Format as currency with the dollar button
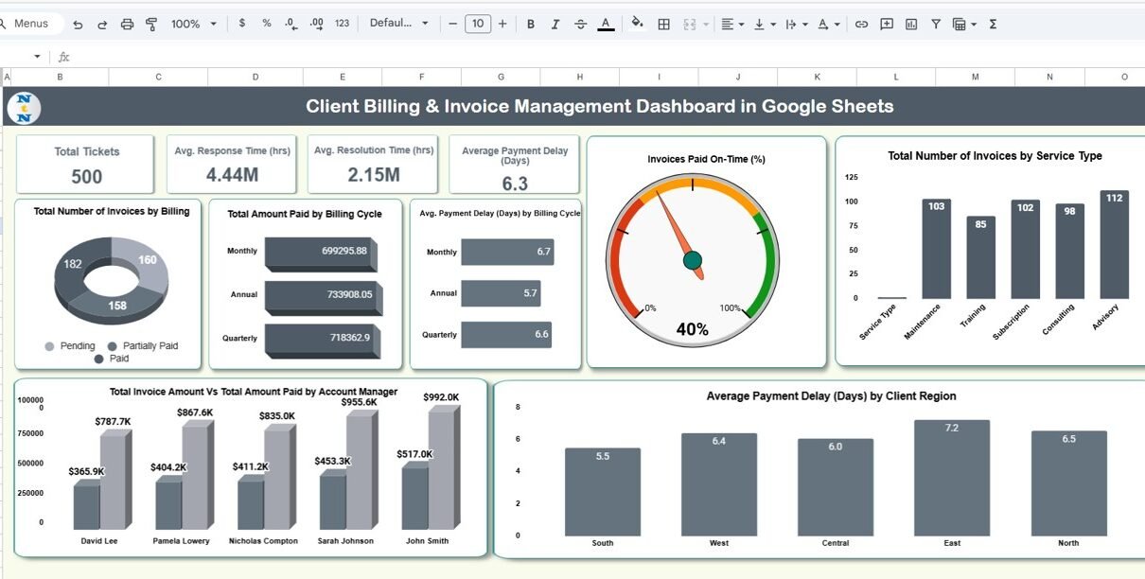 [242, 24]
